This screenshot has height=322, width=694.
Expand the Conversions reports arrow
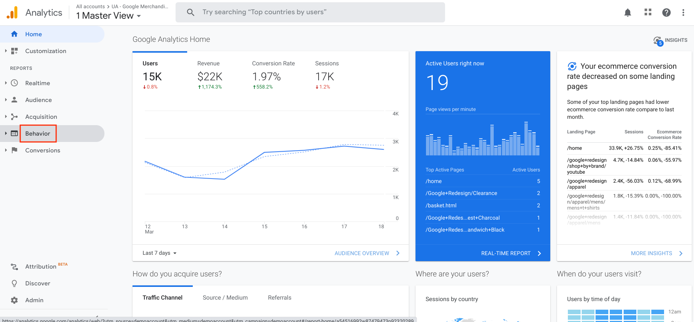pos(6,150)
